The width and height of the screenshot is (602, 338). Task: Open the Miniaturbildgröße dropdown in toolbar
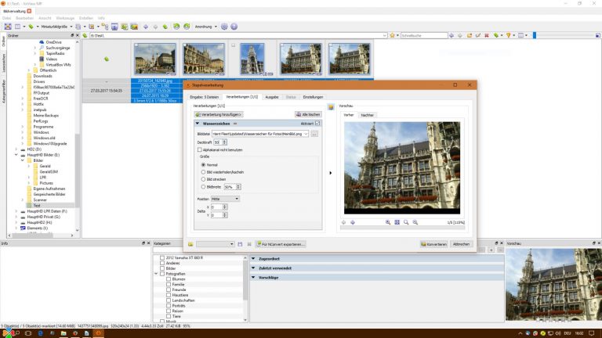point(57,26)
